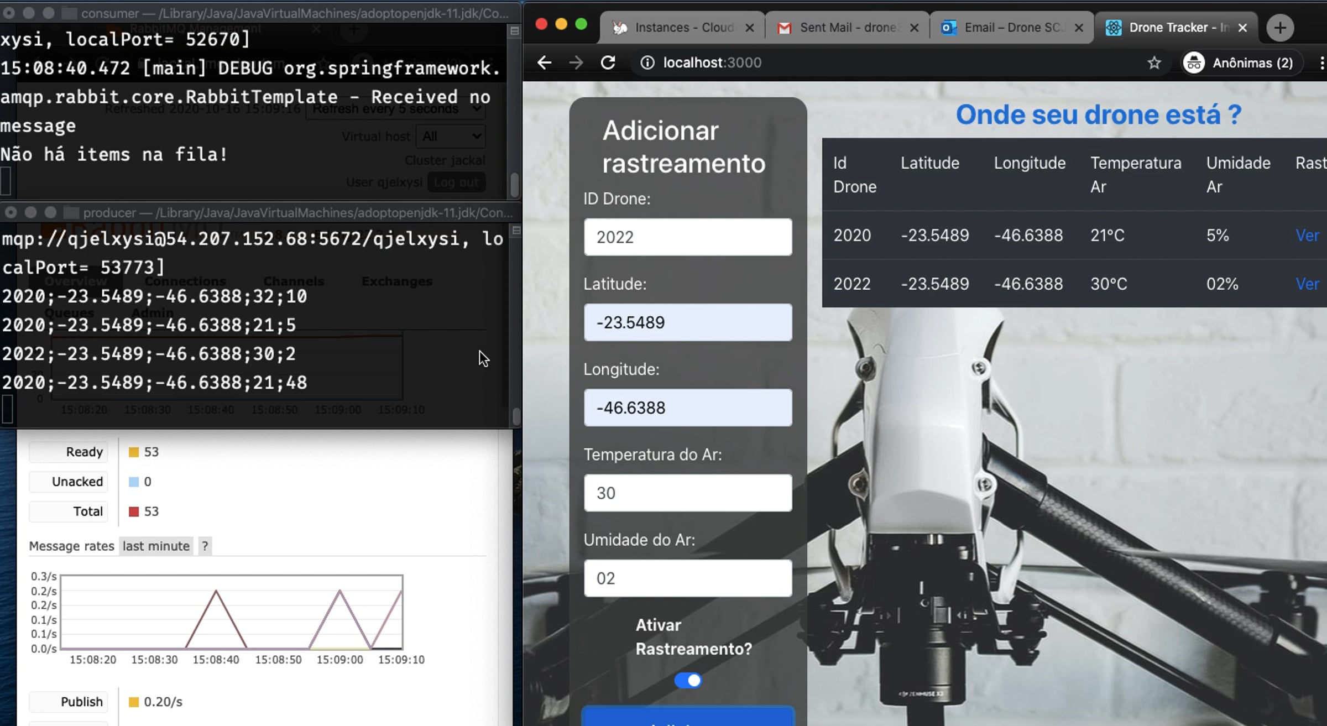Close the Drone Tracker tab
The height and width of the screenshot is (726, 1327).
pos(1242,28)
